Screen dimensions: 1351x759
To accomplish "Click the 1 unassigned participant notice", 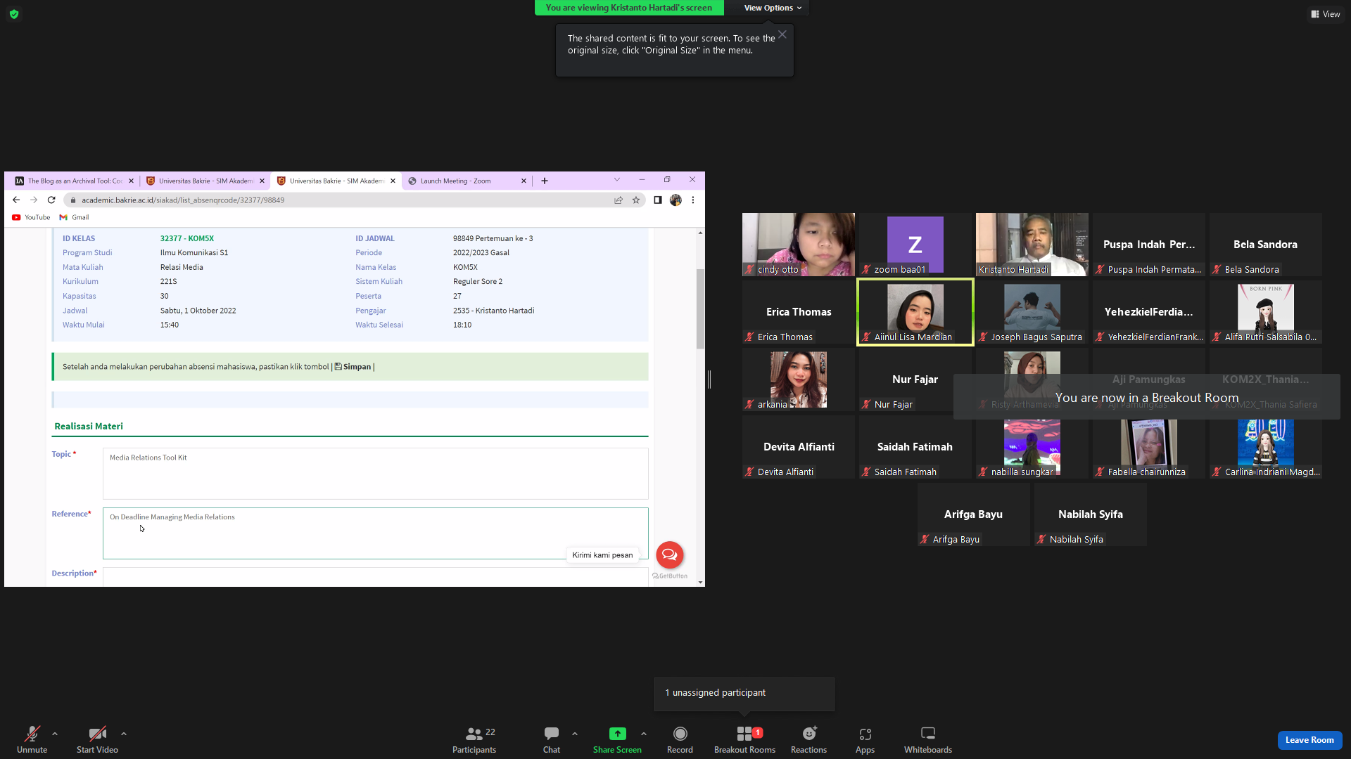I will tap(744, 694).
